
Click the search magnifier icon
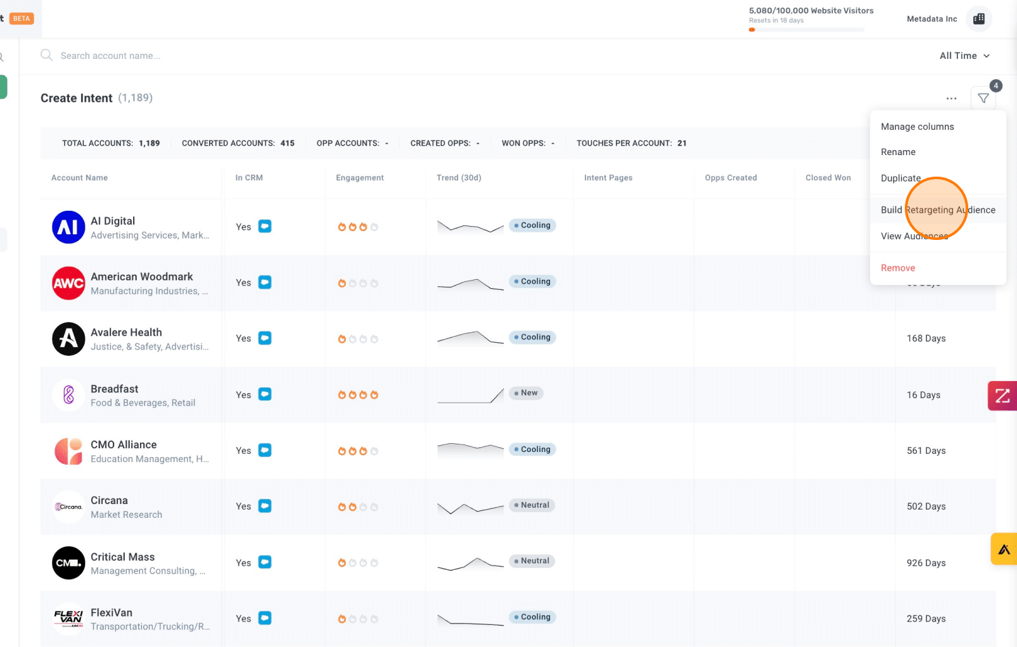46,55
